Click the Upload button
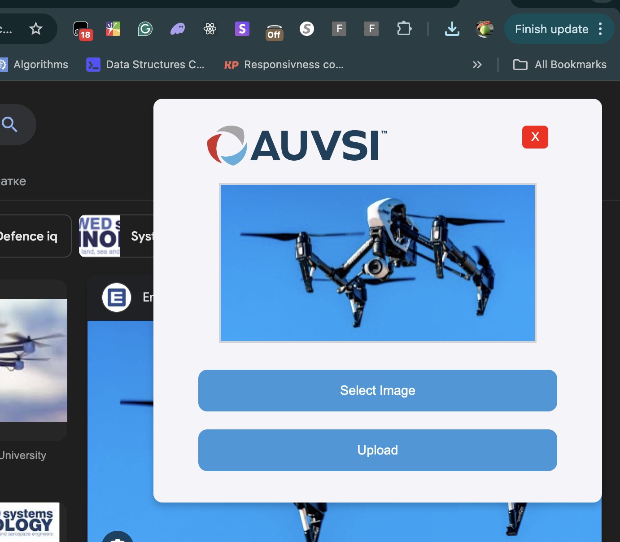The image size is (620, 542). [x=378, y=450]
